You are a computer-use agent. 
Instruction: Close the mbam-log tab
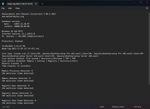(36, 4)
